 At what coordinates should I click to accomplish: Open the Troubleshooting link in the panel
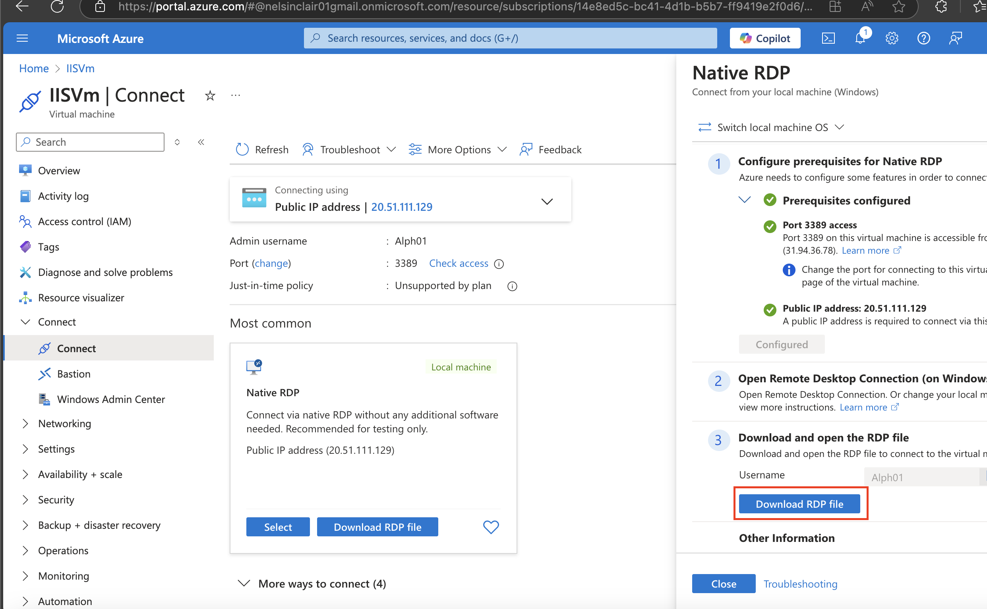[800, 584]
